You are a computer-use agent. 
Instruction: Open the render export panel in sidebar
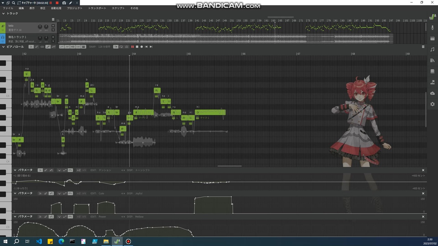point(433,82)
